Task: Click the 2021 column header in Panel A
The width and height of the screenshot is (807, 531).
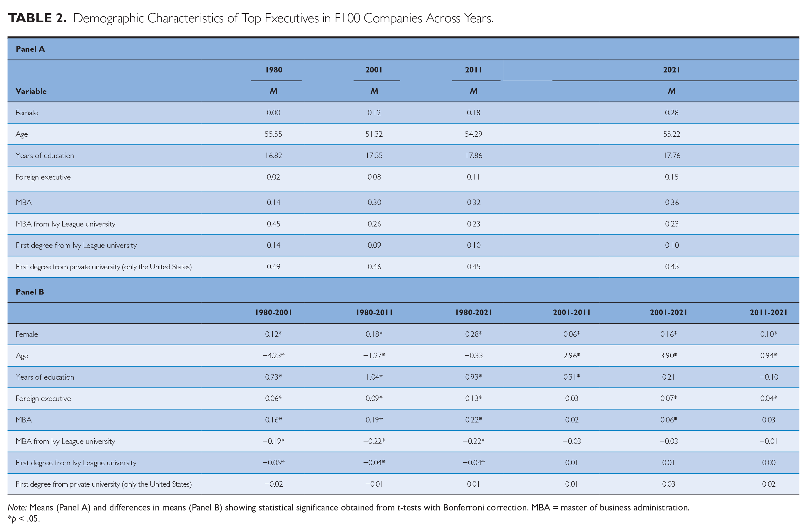Action: point(671,70)
